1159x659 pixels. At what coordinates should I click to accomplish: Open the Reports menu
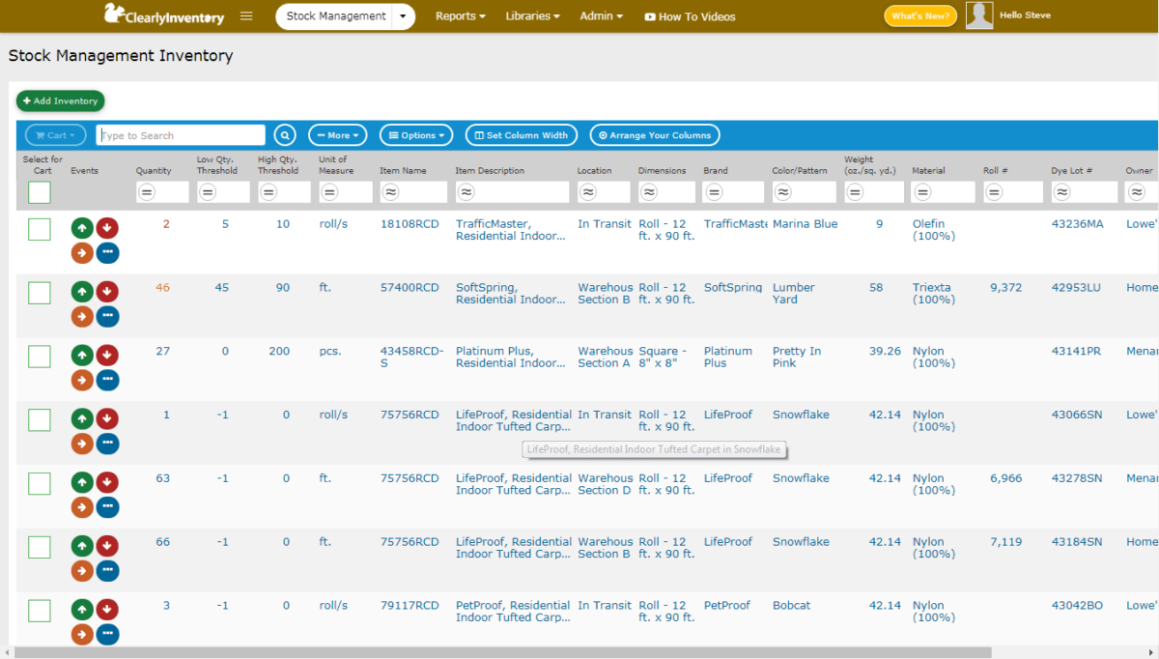(x=461, y=15)
